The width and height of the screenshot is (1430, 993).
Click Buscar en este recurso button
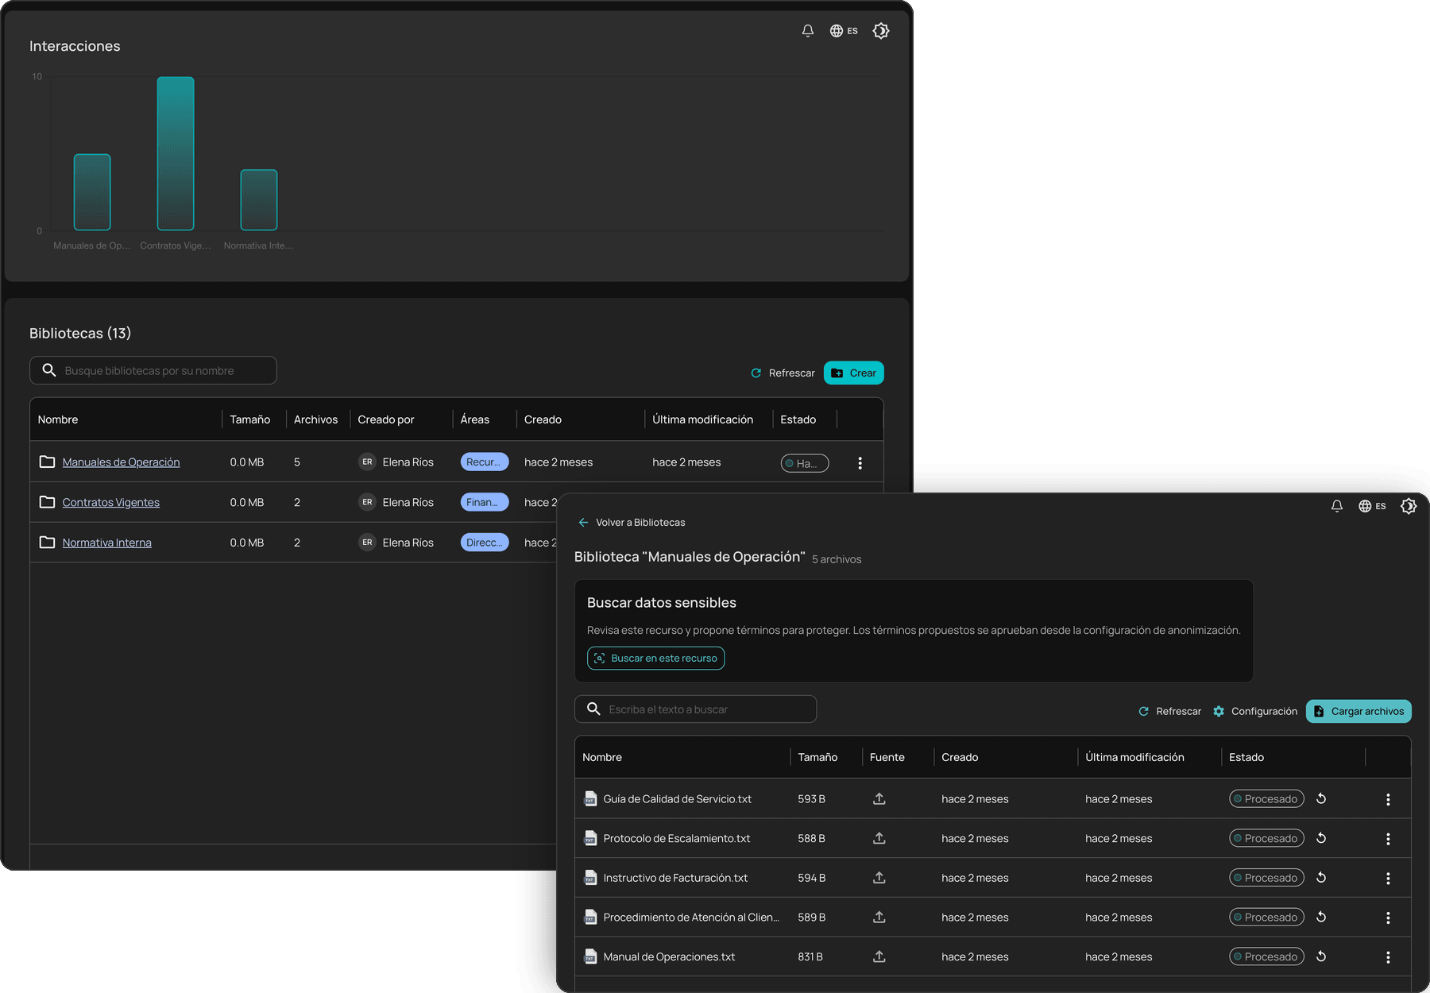(x=656, y=659)
